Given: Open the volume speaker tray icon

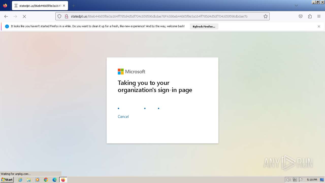Looking at the screenshot, I should click(288, 180).
